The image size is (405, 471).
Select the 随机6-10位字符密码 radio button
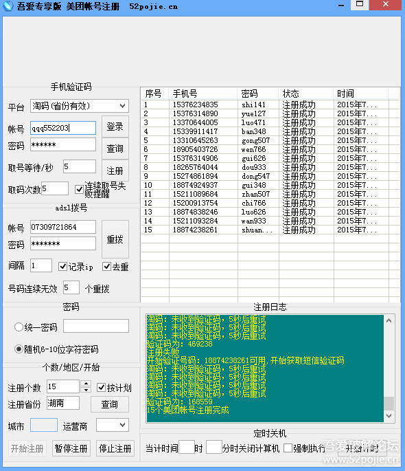coord(19,349)
